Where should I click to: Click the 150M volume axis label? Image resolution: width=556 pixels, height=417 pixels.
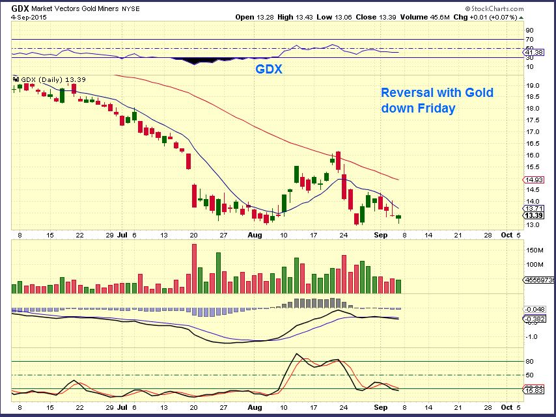tap(535, 250)
